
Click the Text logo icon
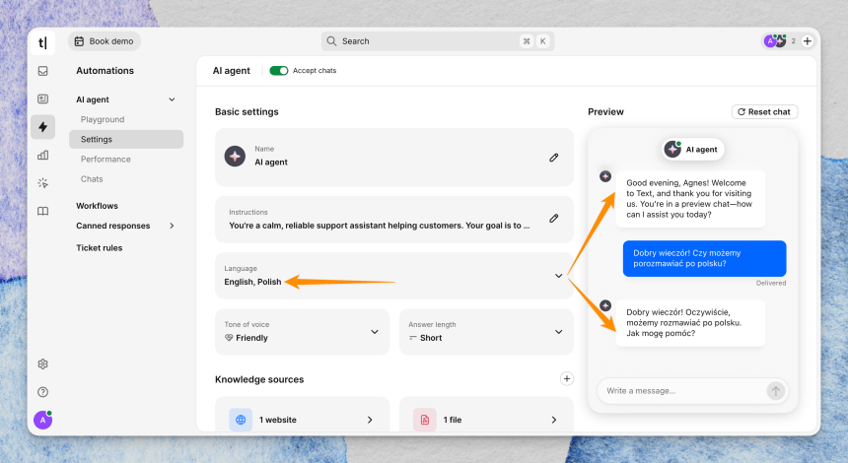42,42
